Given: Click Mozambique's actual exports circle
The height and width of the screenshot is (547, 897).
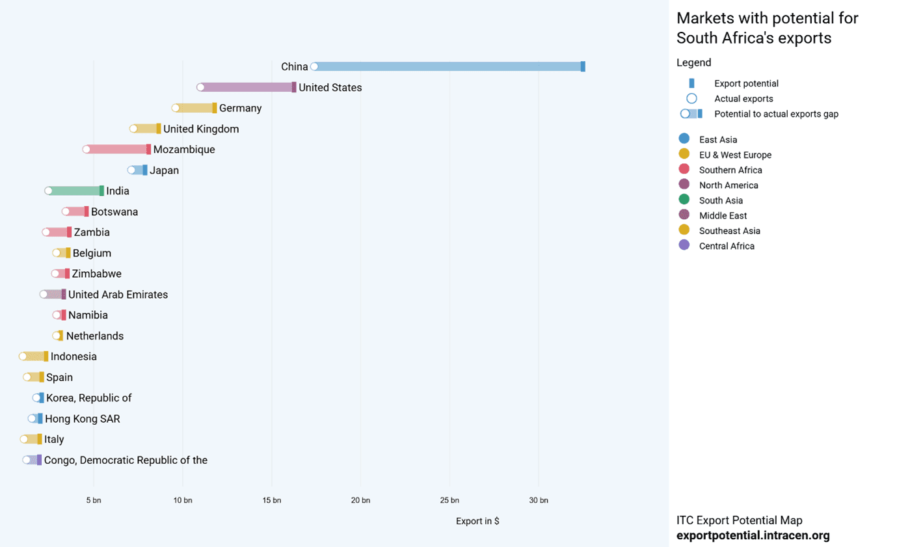Looking at the screenshot, I should tap(87, 150).
